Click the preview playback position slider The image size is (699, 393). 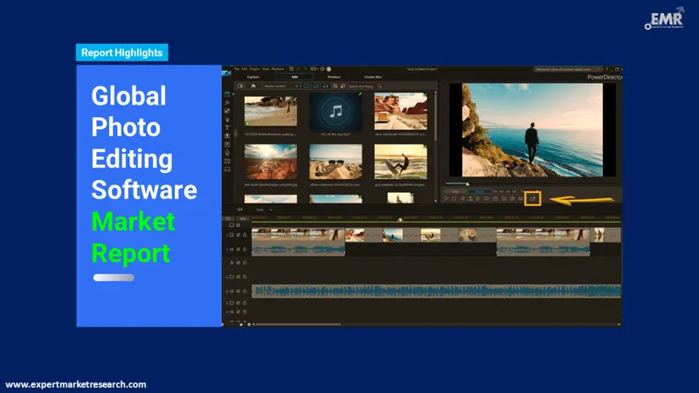(468, 184)
